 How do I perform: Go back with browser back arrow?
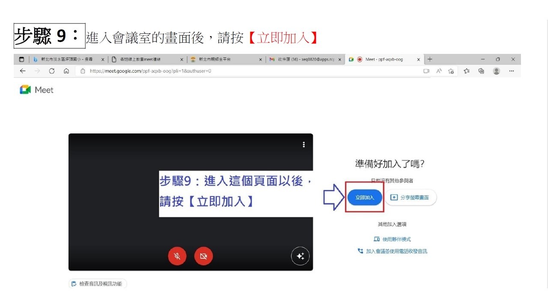(x=23, y=71)
